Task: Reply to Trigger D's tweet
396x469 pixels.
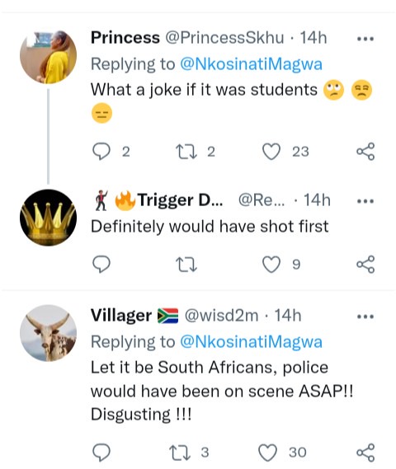Action: (x=101, y=264)
